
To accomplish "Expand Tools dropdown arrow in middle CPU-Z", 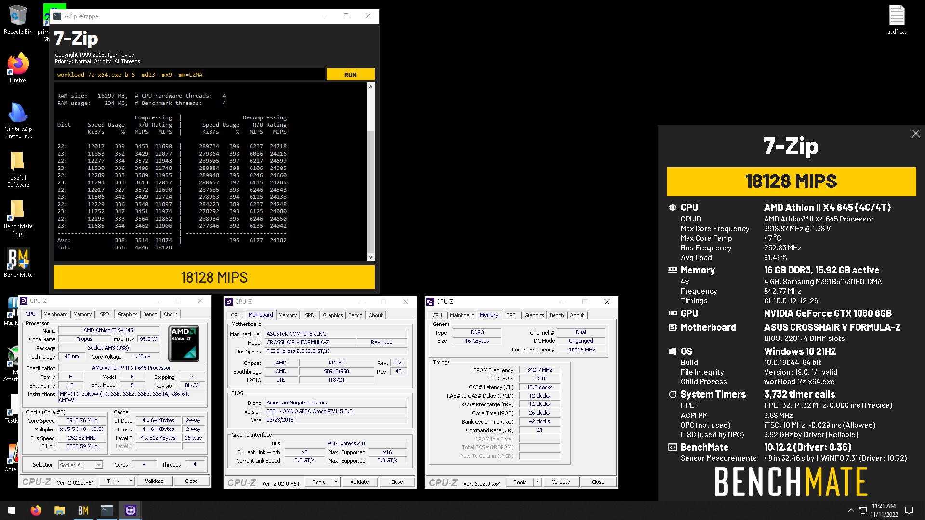I will (336, 482).
